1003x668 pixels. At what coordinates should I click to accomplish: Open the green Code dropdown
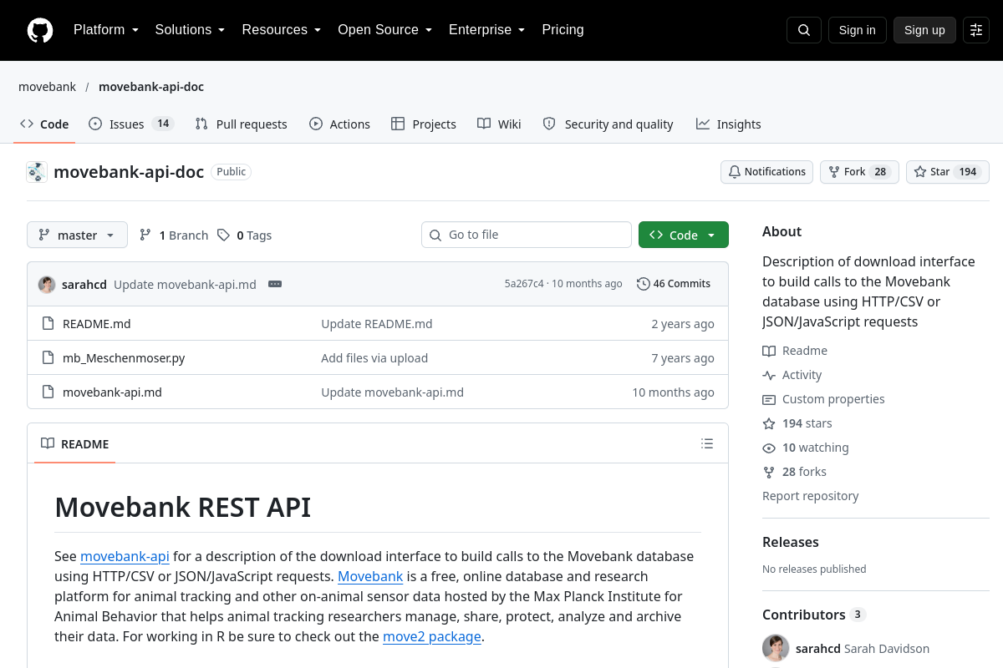[x=684, y=235]
